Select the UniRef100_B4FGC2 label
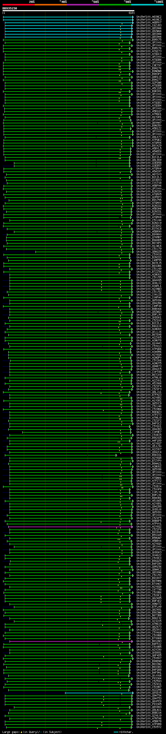This screenshot has height=734, width=166. click(149, 423)
